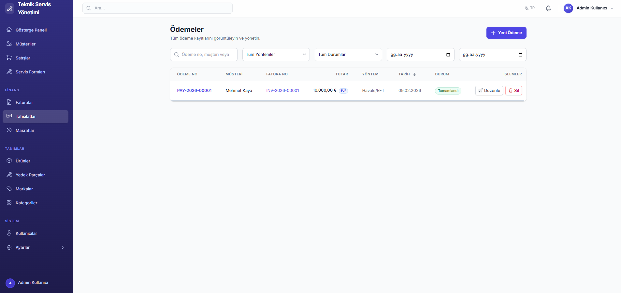Switch language via the TR icon
This screenshot has height=293, width=621.
[529, 8]
